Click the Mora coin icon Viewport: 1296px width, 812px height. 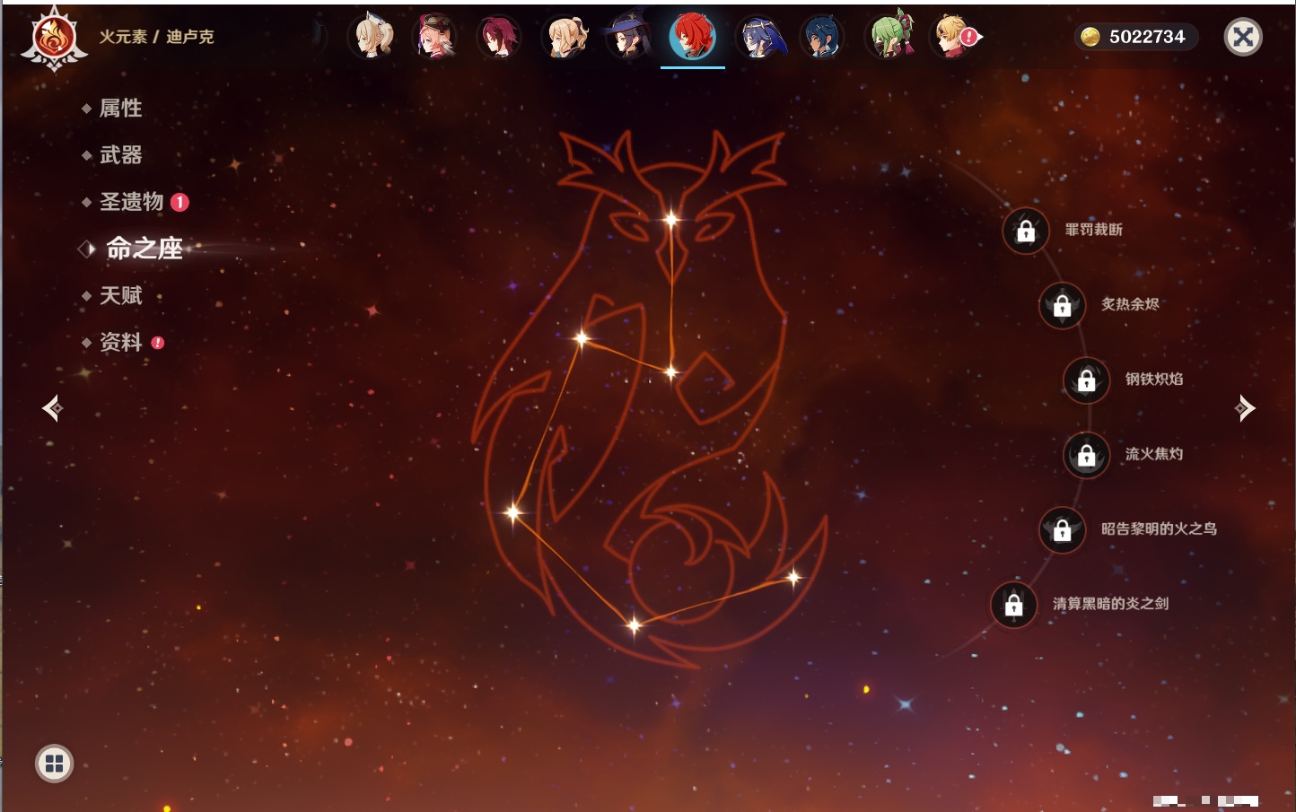click(x=1090, y=37)
